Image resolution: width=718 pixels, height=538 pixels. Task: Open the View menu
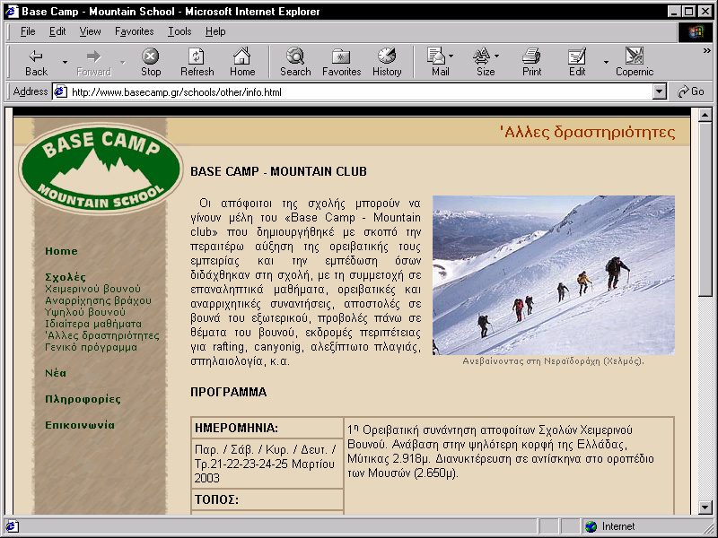[90, 31]
